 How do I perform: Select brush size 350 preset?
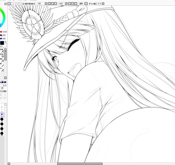point(2,134)
